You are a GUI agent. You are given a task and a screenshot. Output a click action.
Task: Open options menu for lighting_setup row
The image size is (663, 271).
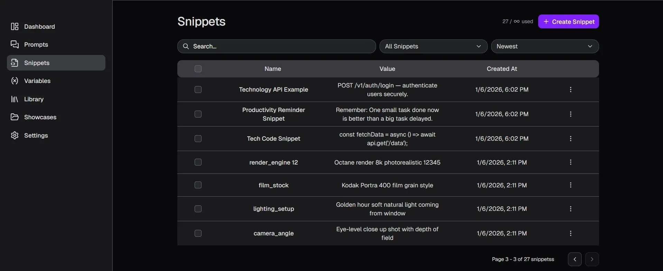coord(571,209)
